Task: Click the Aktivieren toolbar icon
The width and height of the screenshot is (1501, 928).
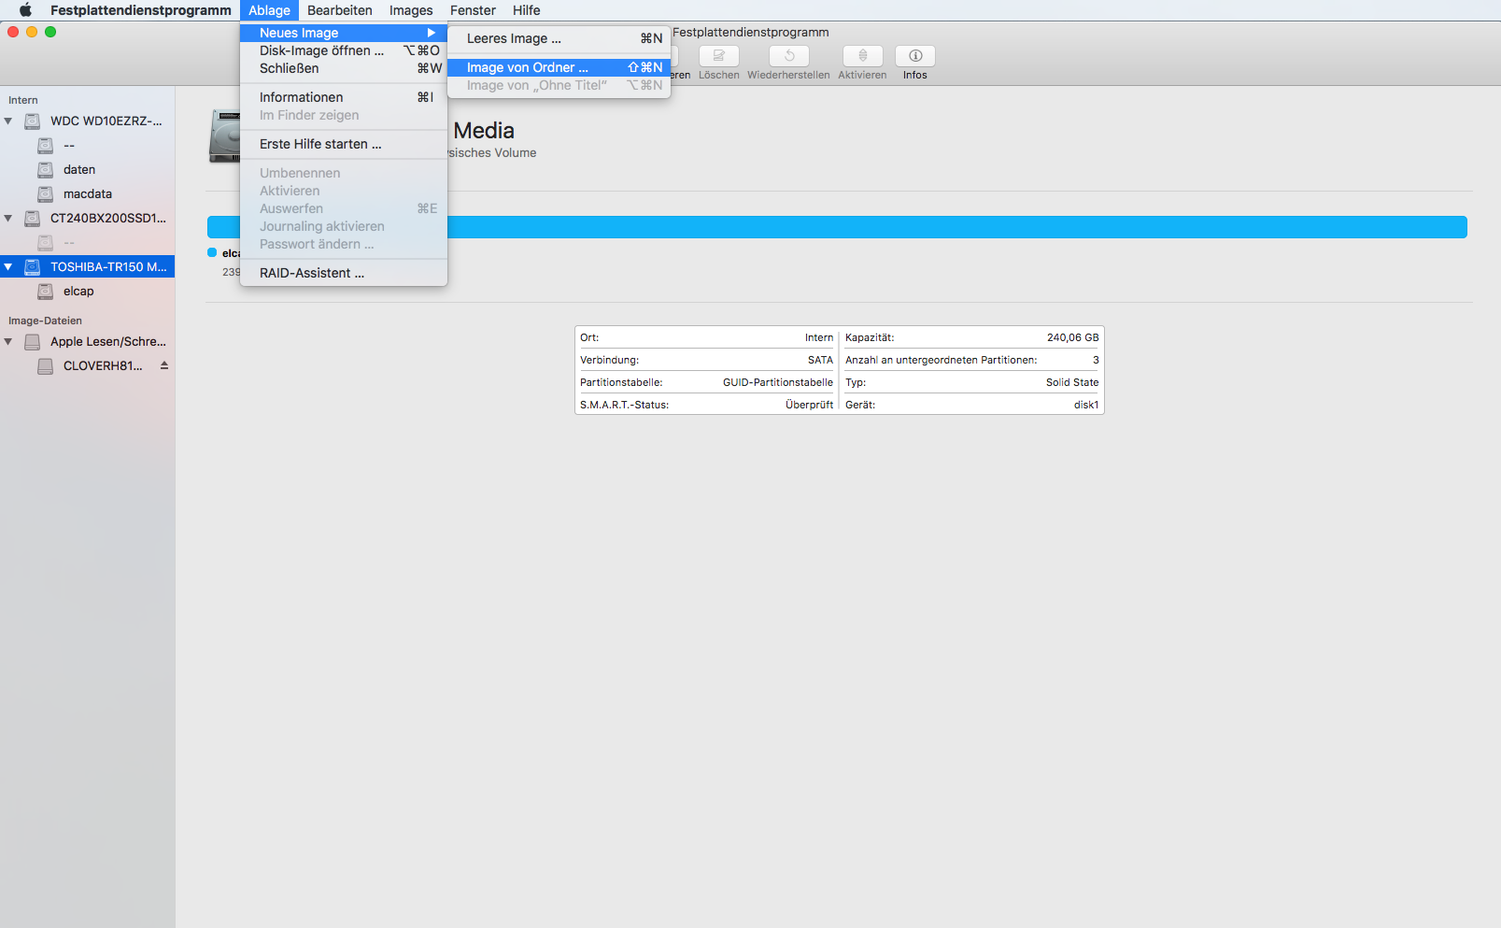Action: click(862, 56)
